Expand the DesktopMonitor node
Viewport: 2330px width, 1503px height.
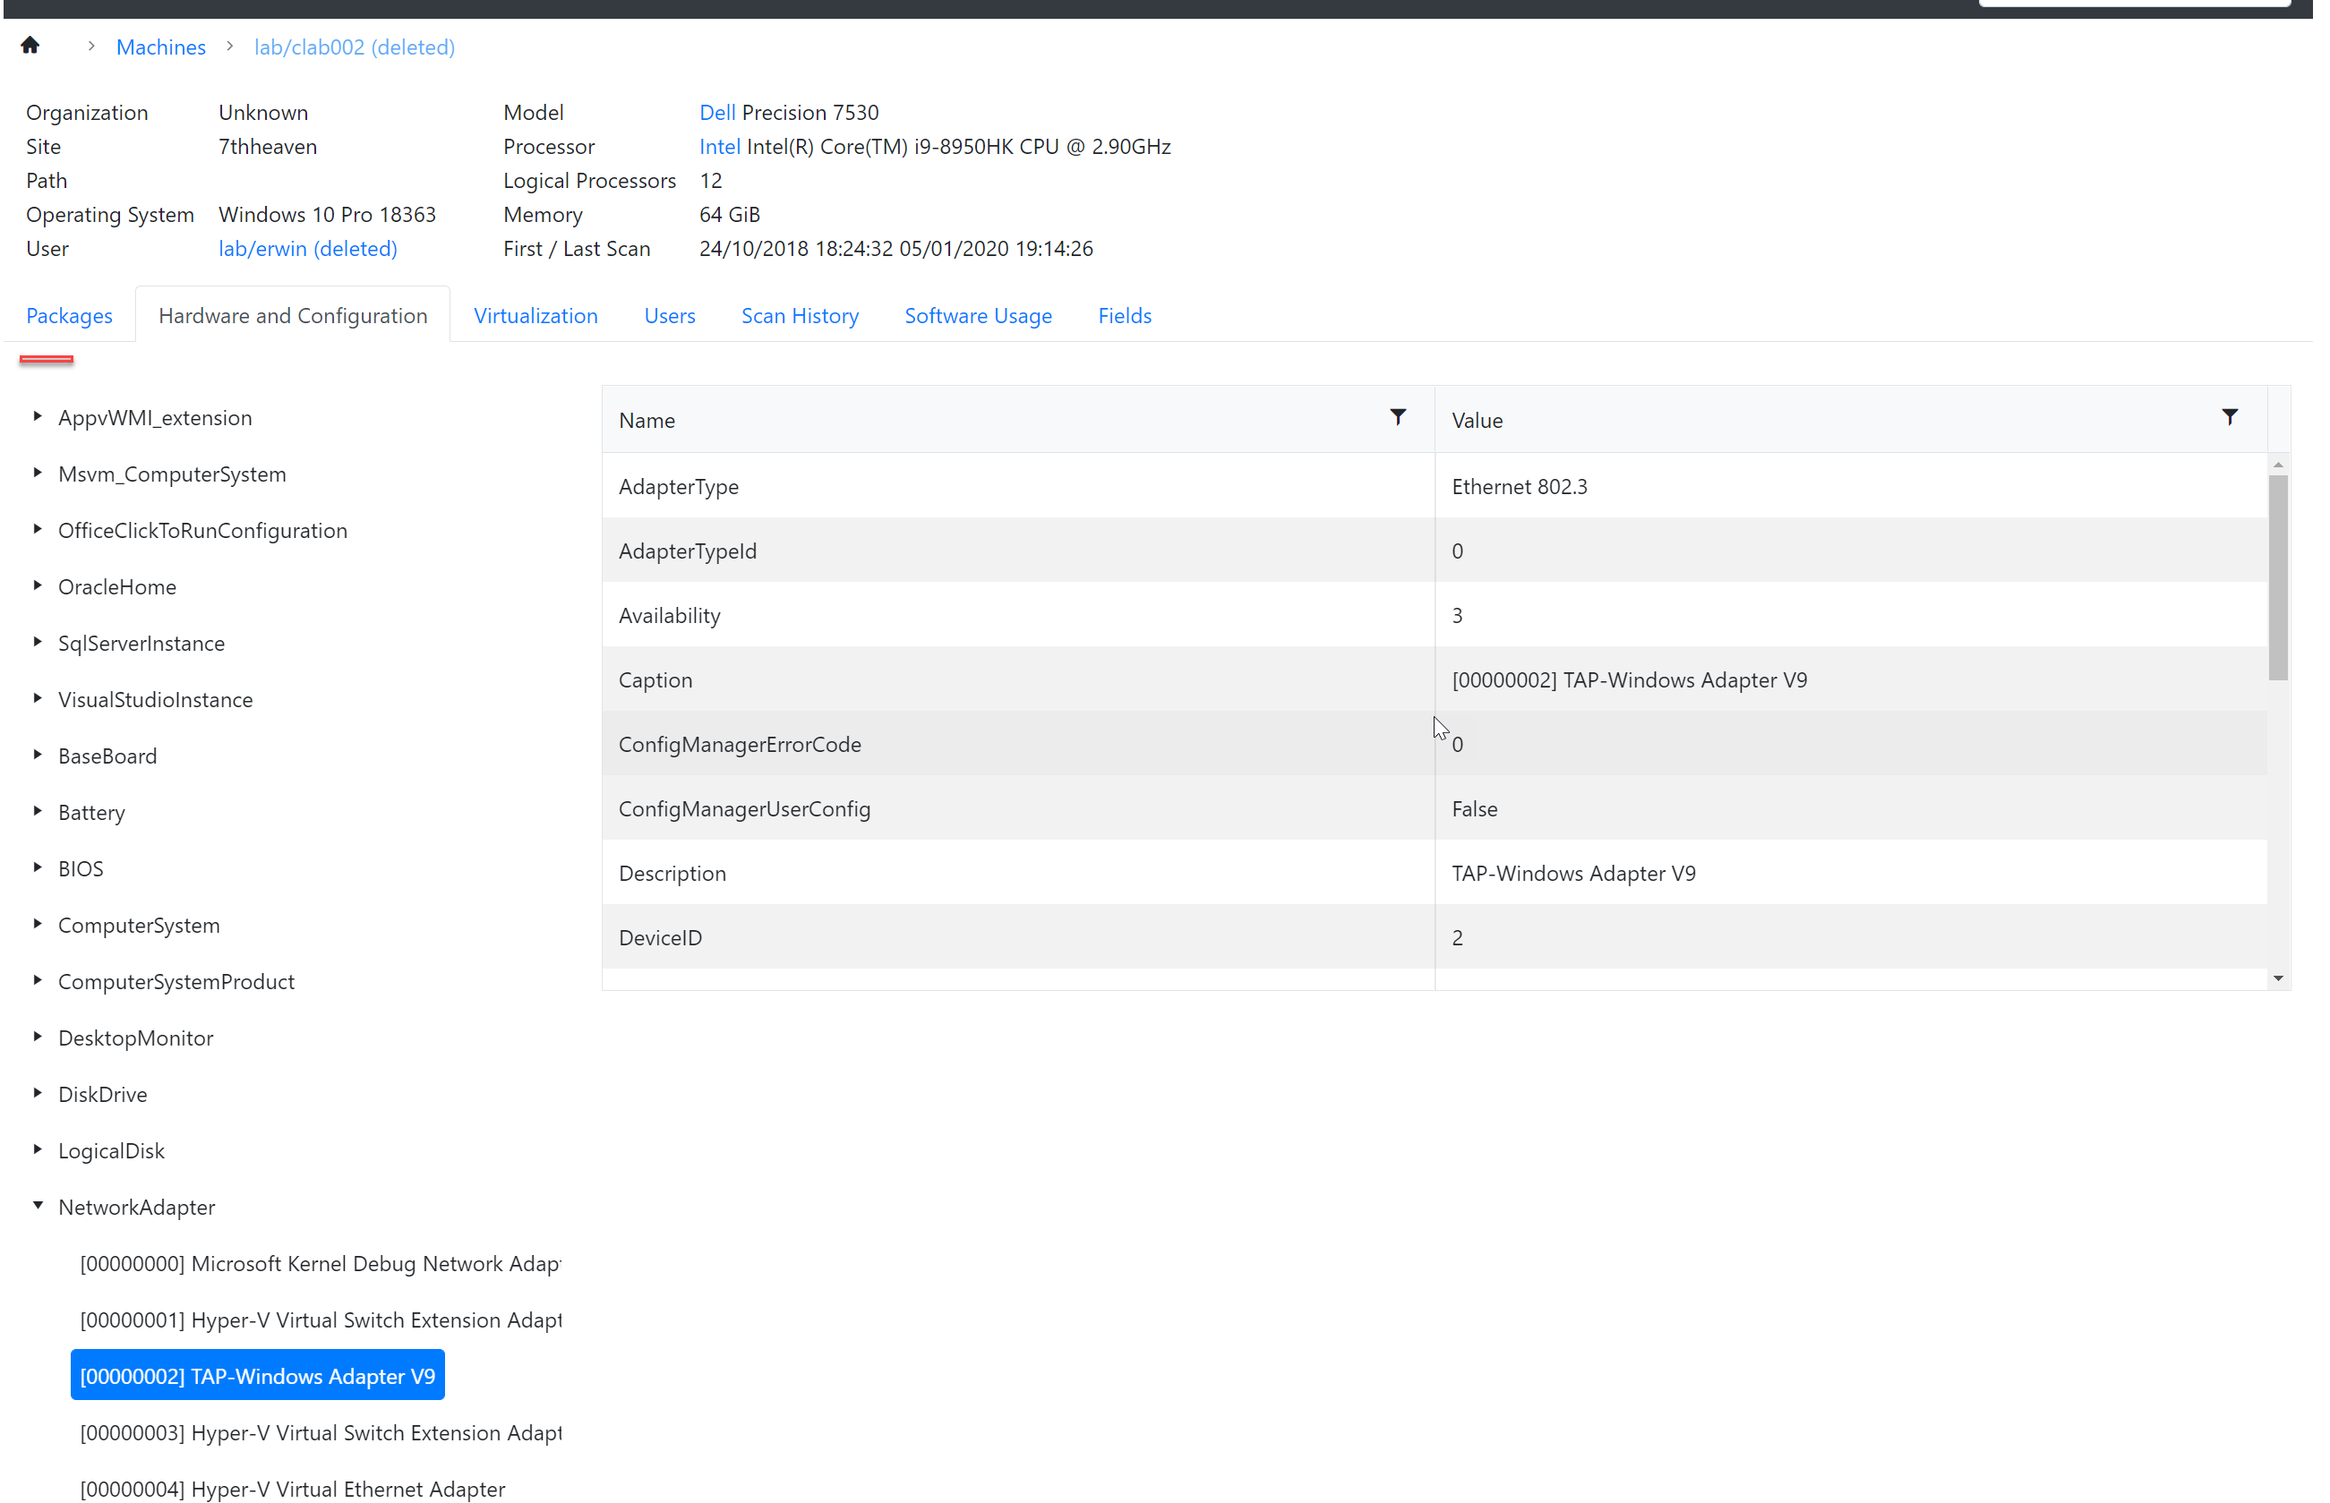[x=37, y=1038]
